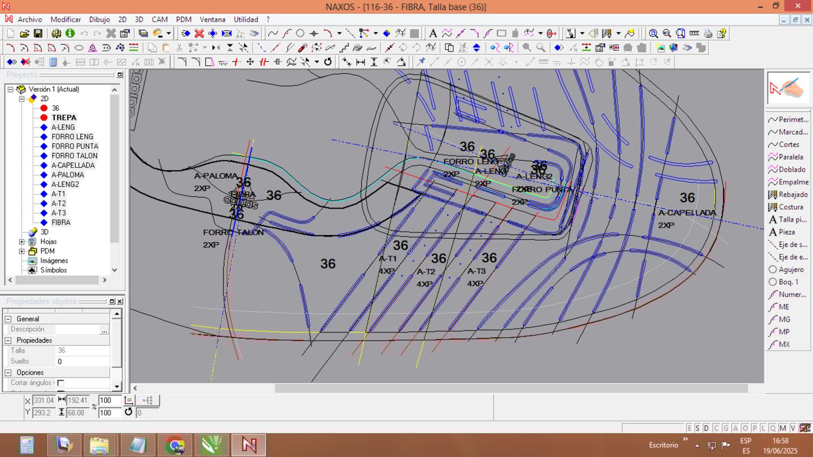Screen dimensions: 813x457
Task: Click the 'Paralela' line type in right panel
Action: pos(790,157)
